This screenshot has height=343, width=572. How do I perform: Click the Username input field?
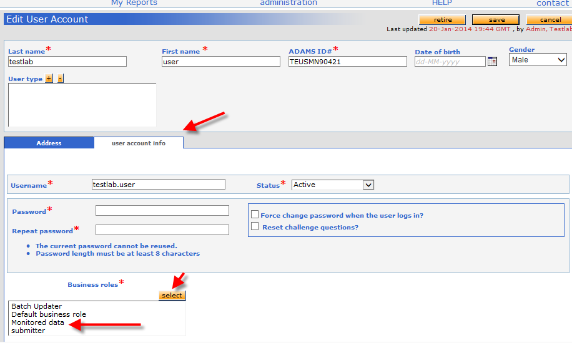[159, 185]
